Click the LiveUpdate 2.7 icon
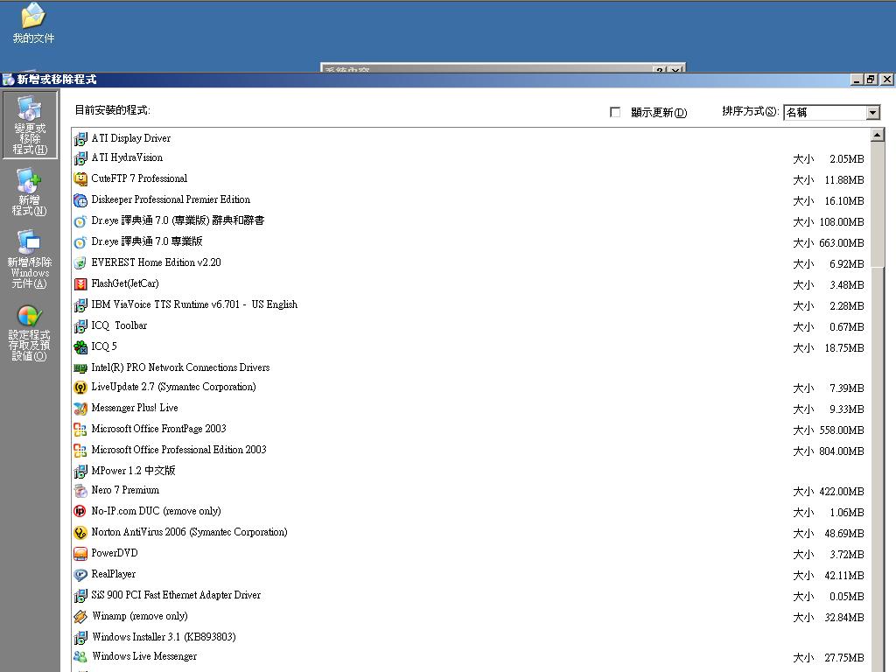This screenshot has width=896, height=672. coord(80,388)
